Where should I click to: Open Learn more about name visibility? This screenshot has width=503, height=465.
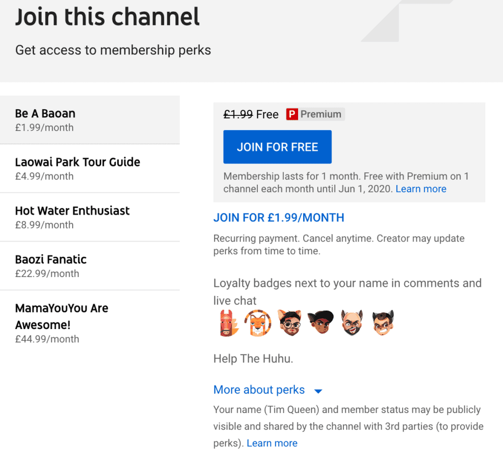(272, 443)
